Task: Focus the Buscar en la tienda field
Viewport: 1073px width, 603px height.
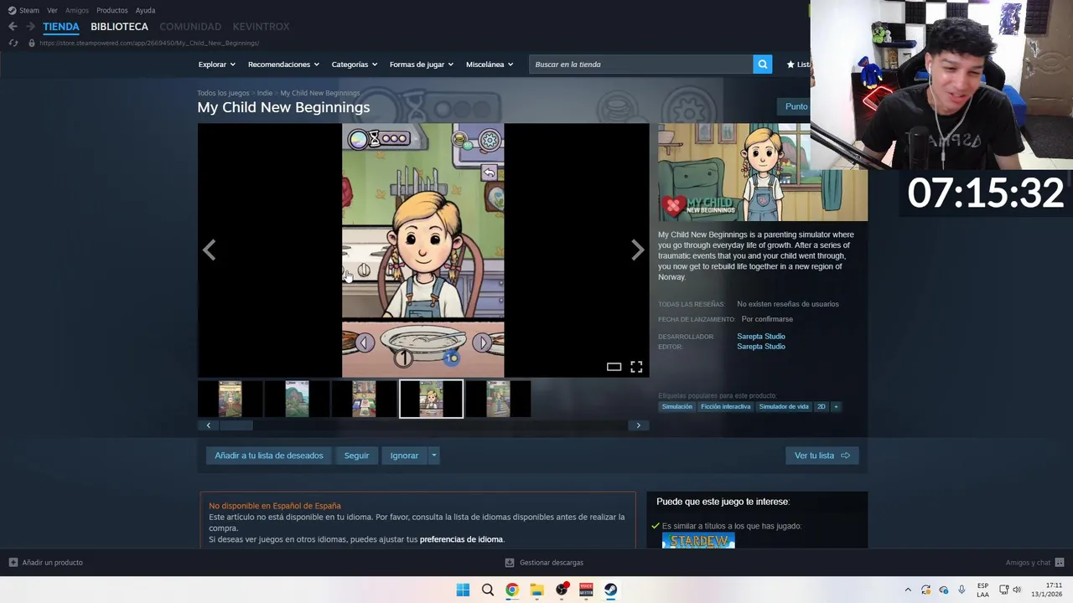Action: 641,64
